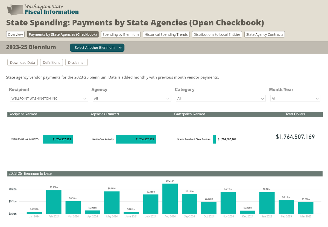This screenshot has height=227, width=328.
Task: Click the $0.19bn label above Feb 2024
Action: click(54, 187)
